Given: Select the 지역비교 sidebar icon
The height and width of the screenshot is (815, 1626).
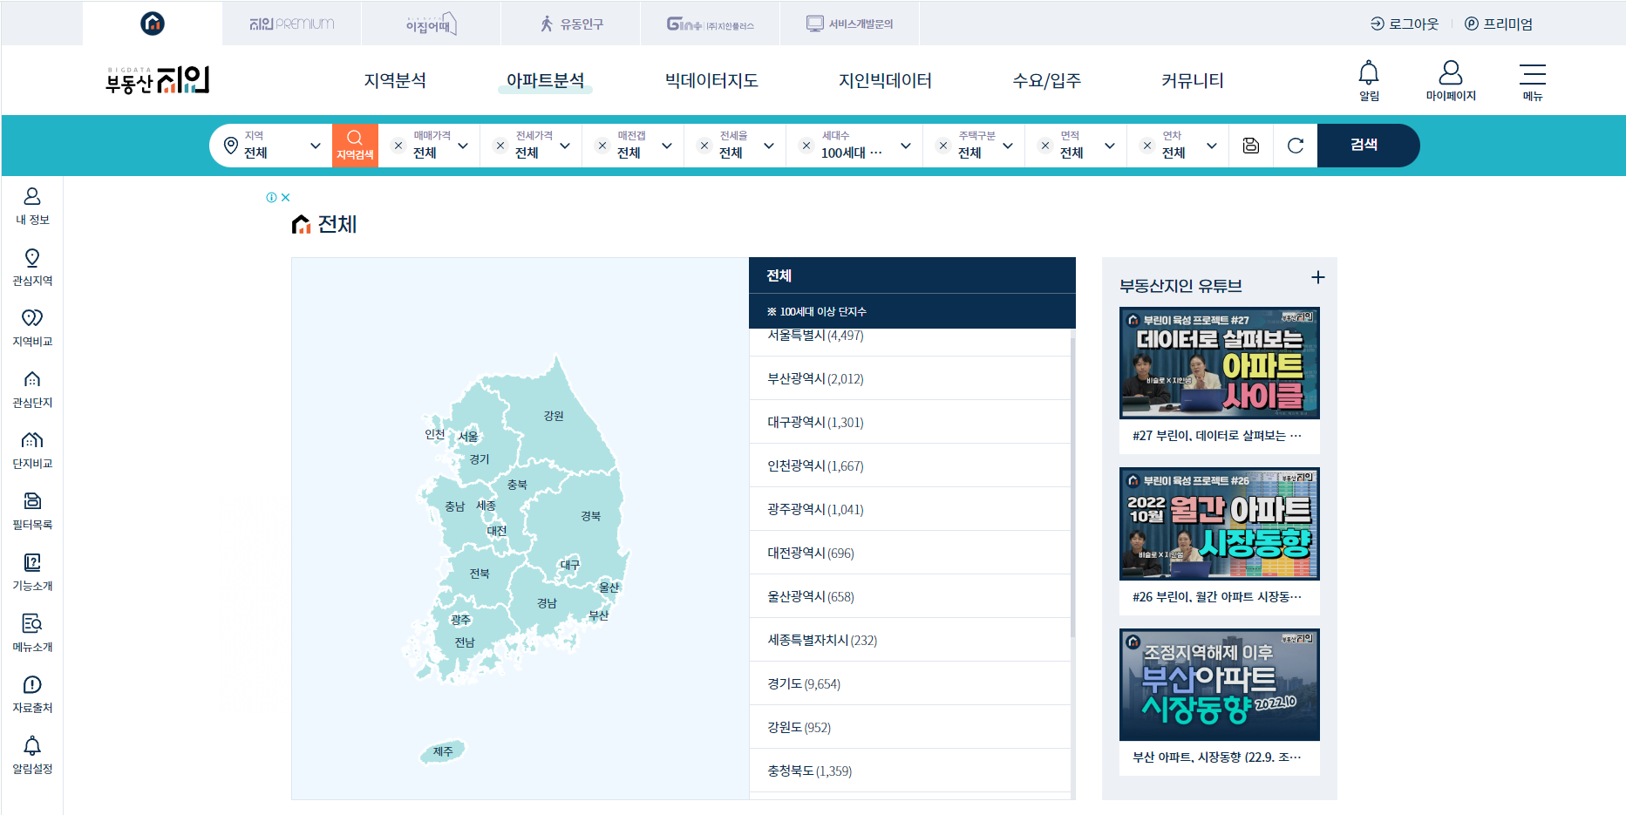Looking at the screenshot, I should pyautogui.click(x=31, y=327).
